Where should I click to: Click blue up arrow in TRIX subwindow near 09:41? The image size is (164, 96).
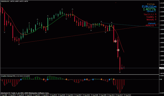[48, 79]
